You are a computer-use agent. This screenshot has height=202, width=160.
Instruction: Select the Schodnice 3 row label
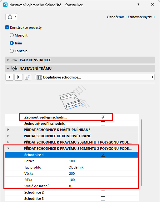(x=34, y=199)
